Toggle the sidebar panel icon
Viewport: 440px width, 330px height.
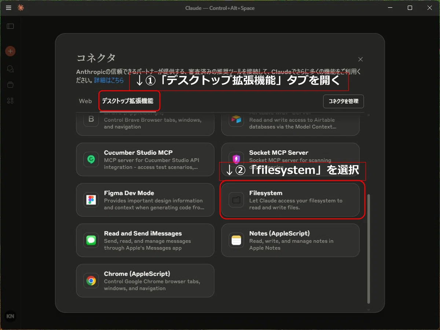coord(10,26)
